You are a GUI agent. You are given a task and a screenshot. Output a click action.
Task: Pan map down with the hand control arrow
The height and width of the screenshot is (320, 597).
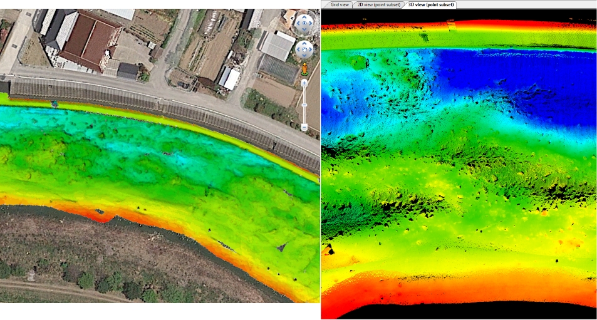pos(304,56)
